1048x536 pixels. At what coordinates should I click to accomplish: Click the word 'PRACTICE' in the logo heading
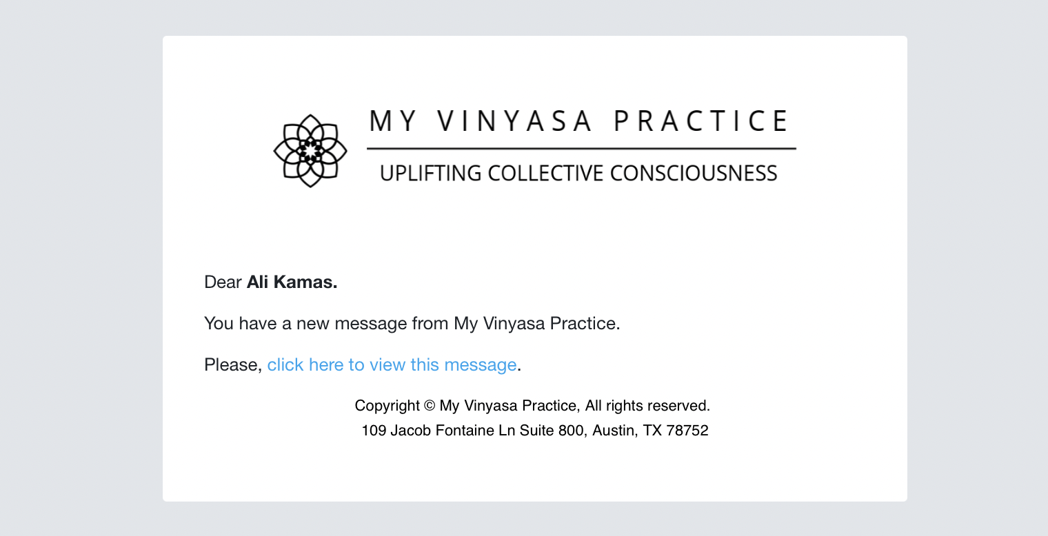point(701,121)
